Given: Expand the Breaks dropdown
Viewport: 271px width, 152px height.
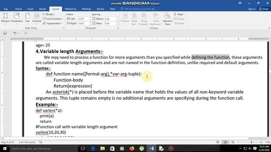Looking at the screenshot, I should click(49, 14).
